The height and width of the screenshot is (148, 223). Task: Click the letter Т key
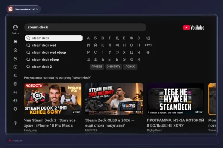pos(103,52)
